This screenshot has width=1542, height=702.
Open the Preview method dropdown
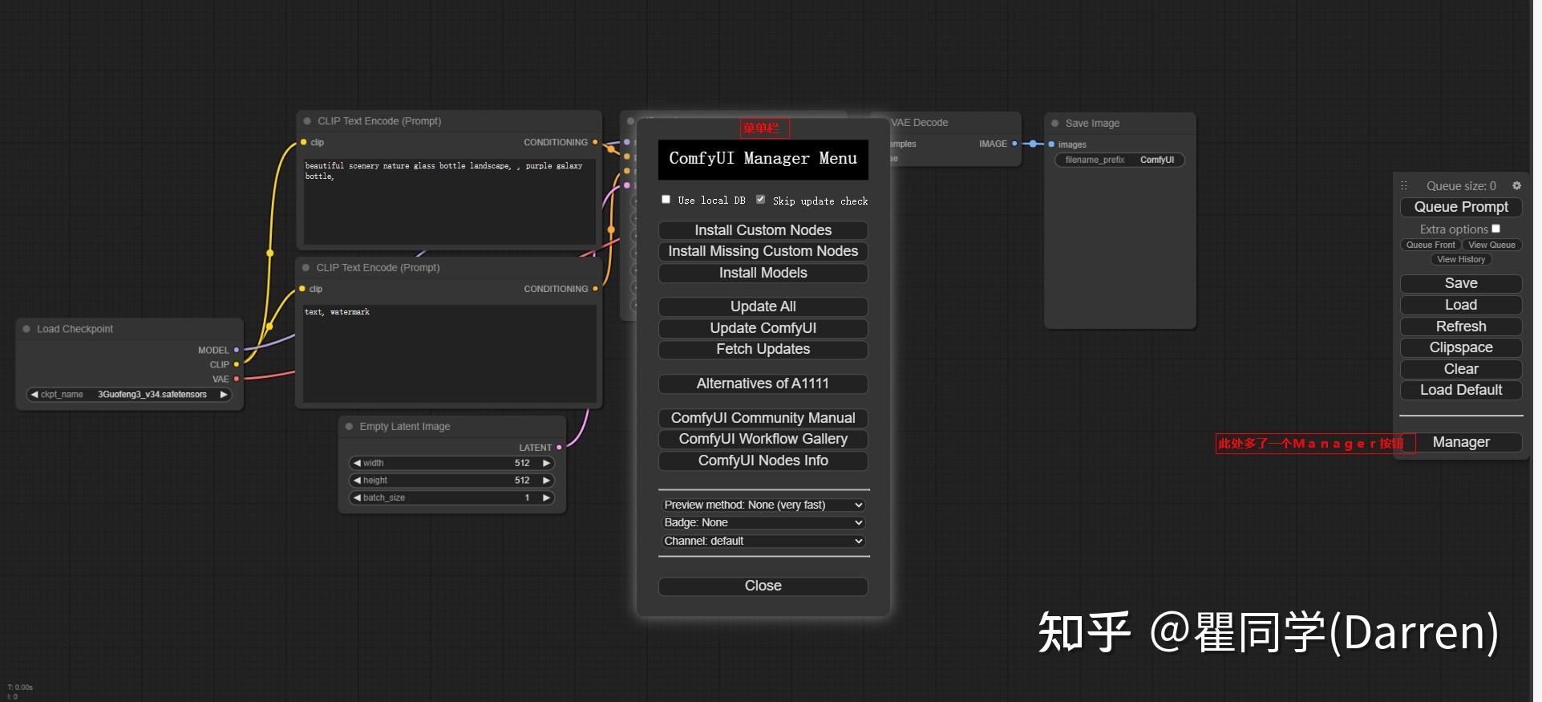pos(763,505)
